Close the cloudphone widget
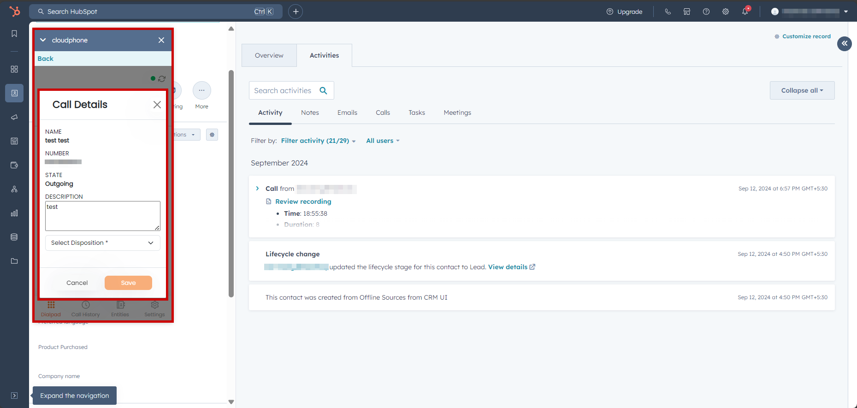The image size is (857, 408). click(161, 40)
